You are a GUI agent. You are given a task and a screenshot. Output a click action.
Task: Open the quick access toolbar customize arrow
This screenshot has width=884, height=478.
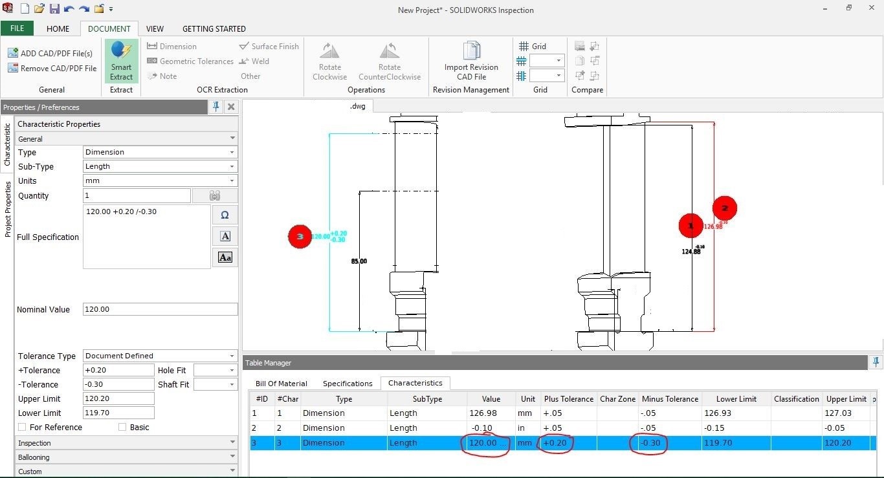[x=111, y=10]
